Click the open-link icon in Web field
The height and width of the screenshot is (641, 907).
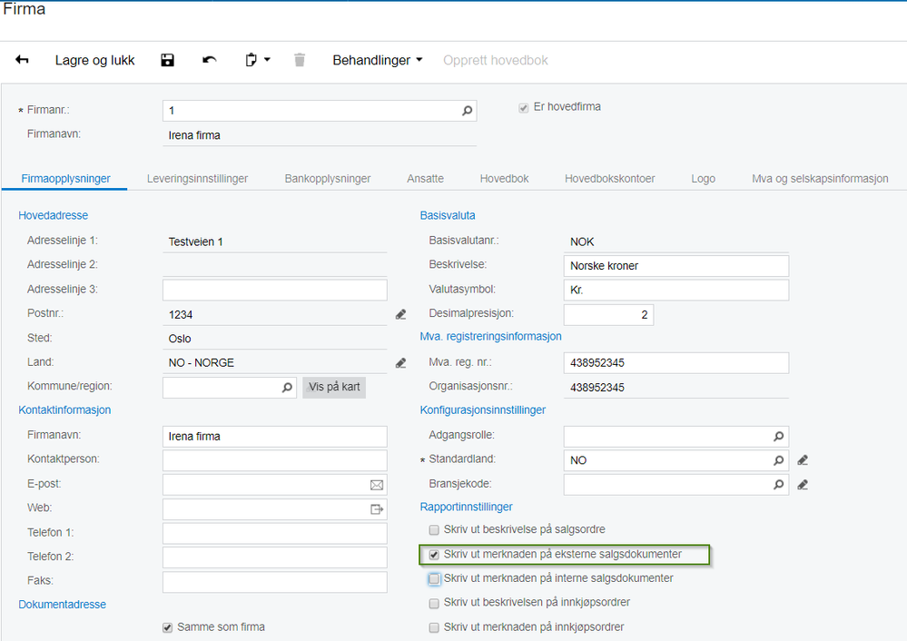(x=377, y=509)
